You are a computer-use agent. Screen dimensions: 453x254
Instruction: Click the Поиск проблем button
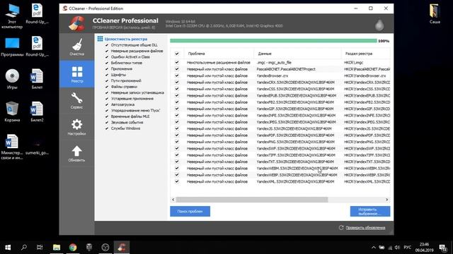(x=190, y=212)
